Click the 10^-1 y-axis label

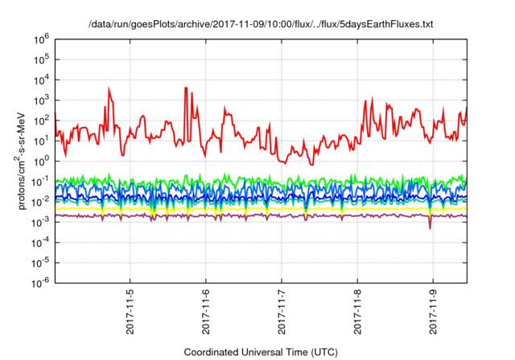[x=40, y=182]
